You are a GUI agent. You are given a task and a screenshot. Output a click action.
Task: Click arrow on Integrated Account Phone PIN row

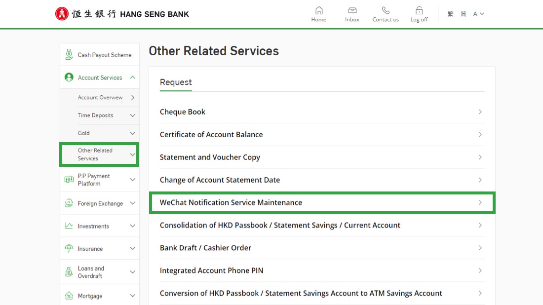click(480, 271)
